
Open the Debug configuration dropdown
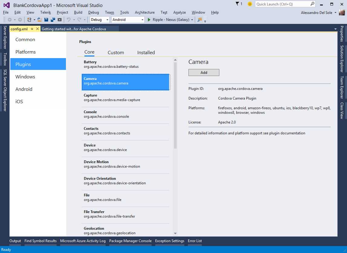[x=100, y=19]
